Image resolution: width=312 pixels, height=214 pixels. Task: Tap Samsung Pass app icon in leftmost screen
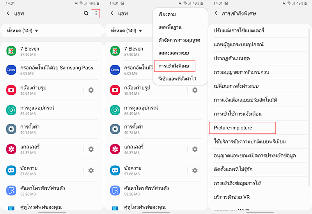click(x=11, y=70)
